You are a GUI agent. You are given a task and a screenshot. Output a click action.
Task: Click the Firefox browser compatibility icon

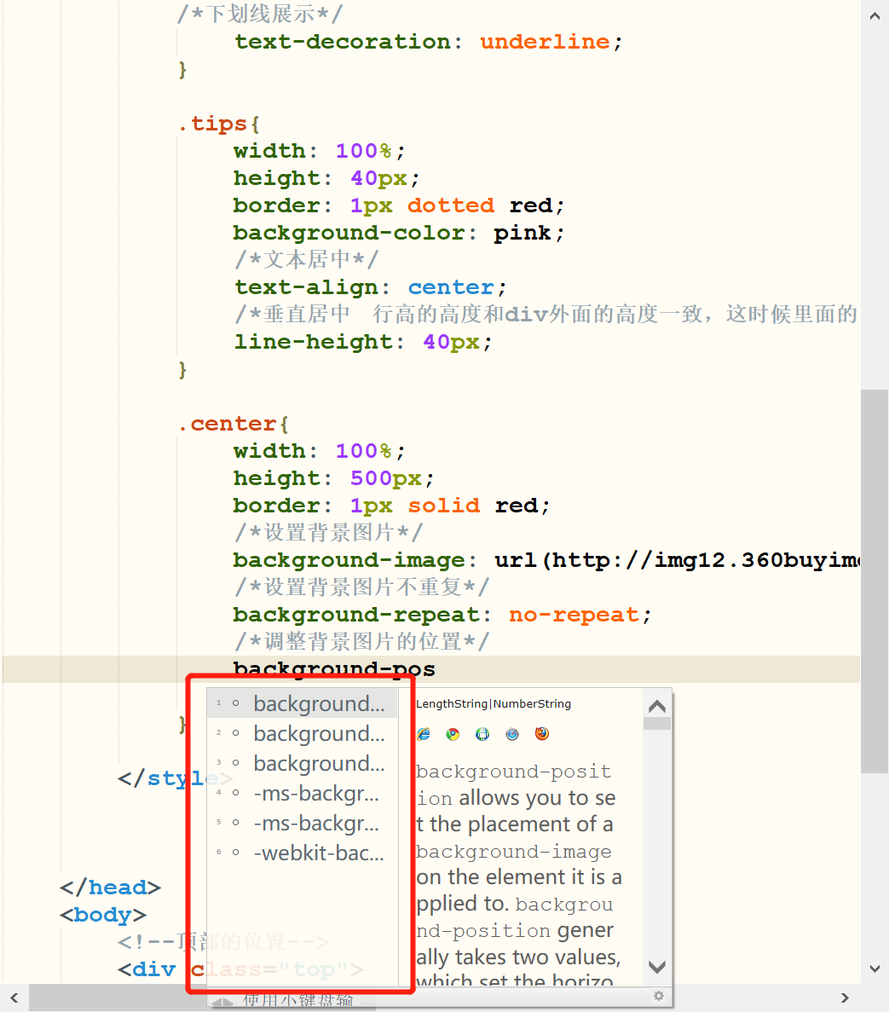542,734
